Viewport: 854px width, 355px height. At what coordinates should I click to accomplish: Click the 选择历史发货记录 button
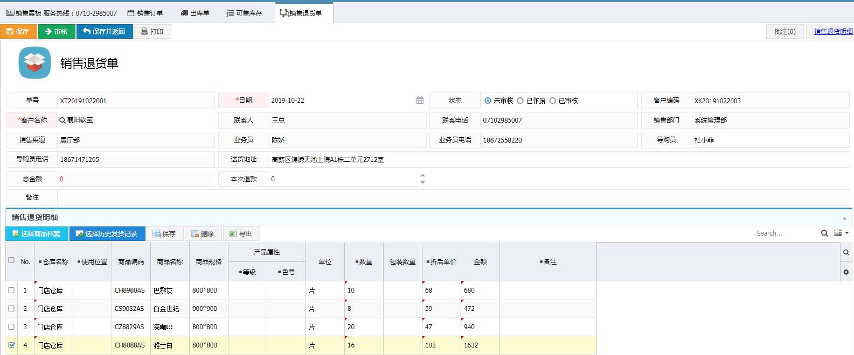tap(107, 233)
